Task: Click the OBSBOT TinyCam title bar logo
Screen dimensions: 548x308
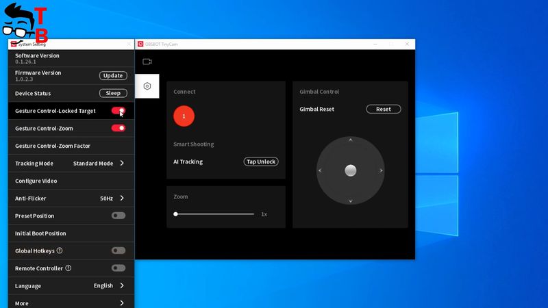Action: pyautogui.click(x=140, y=44)
